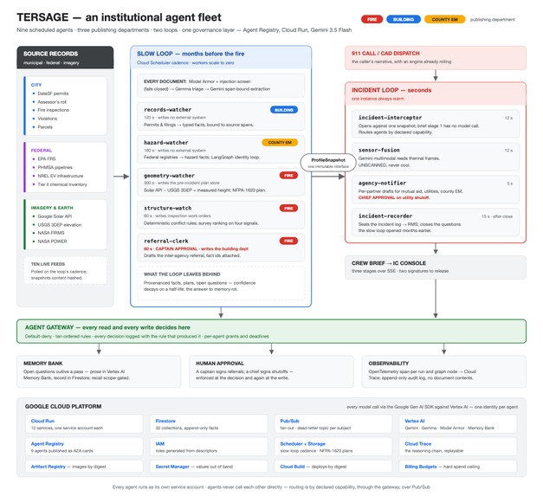Click the structure-watch card title
543x496 pixels.
pos(168,208)
